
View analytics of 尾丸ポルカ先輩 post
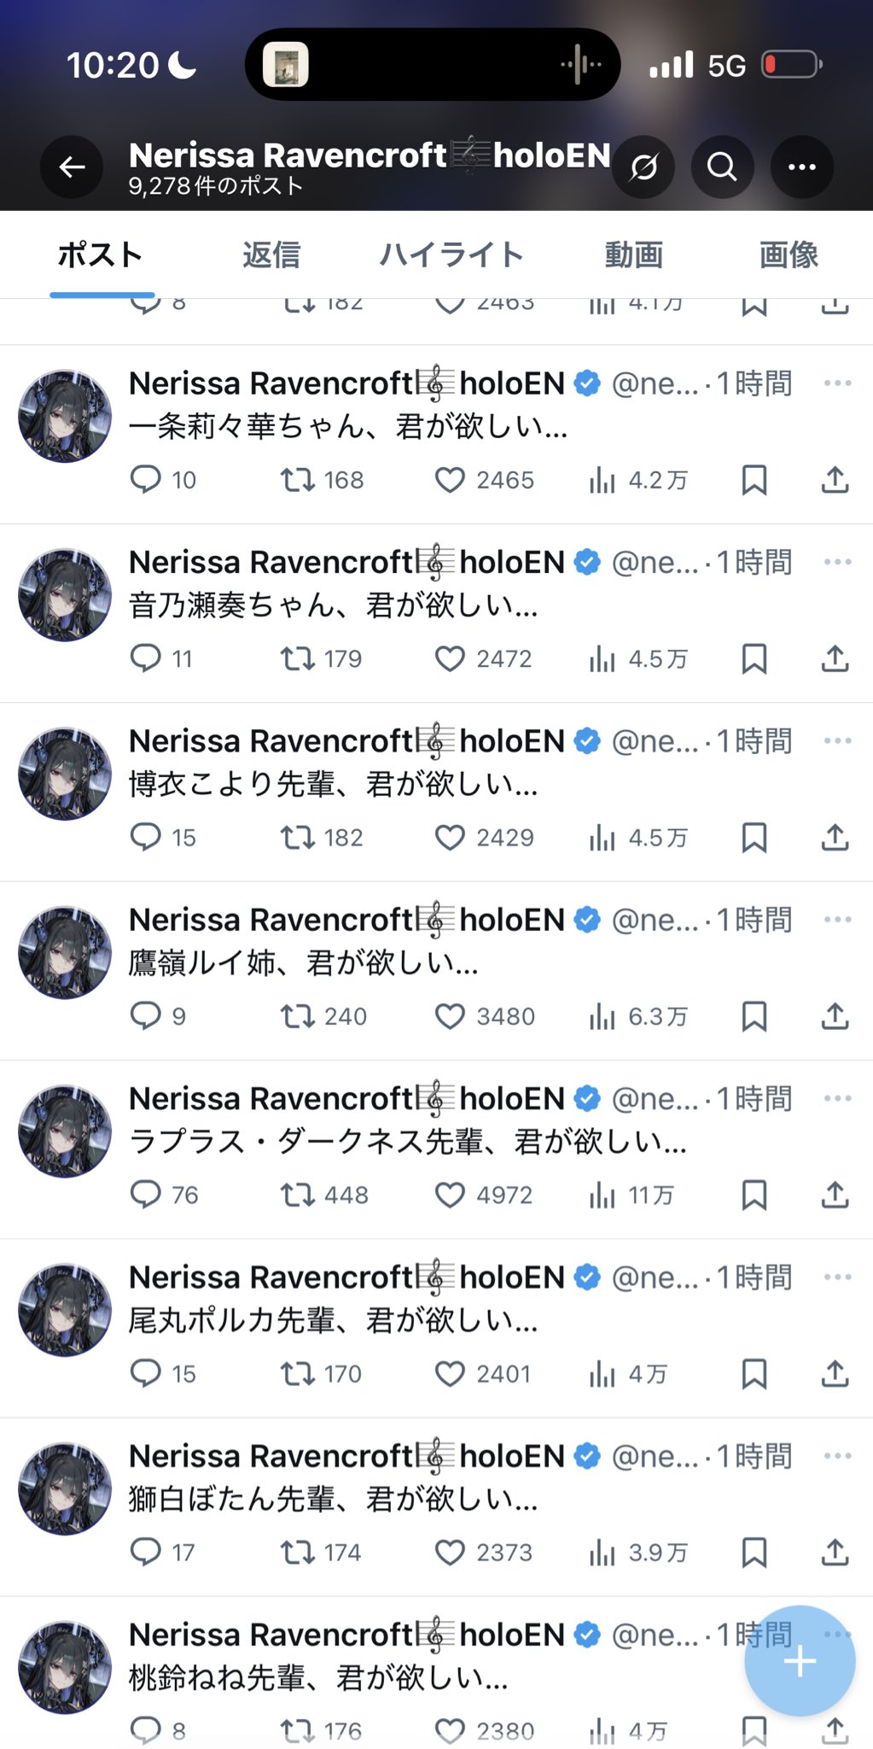click(x=602, y=1374)
